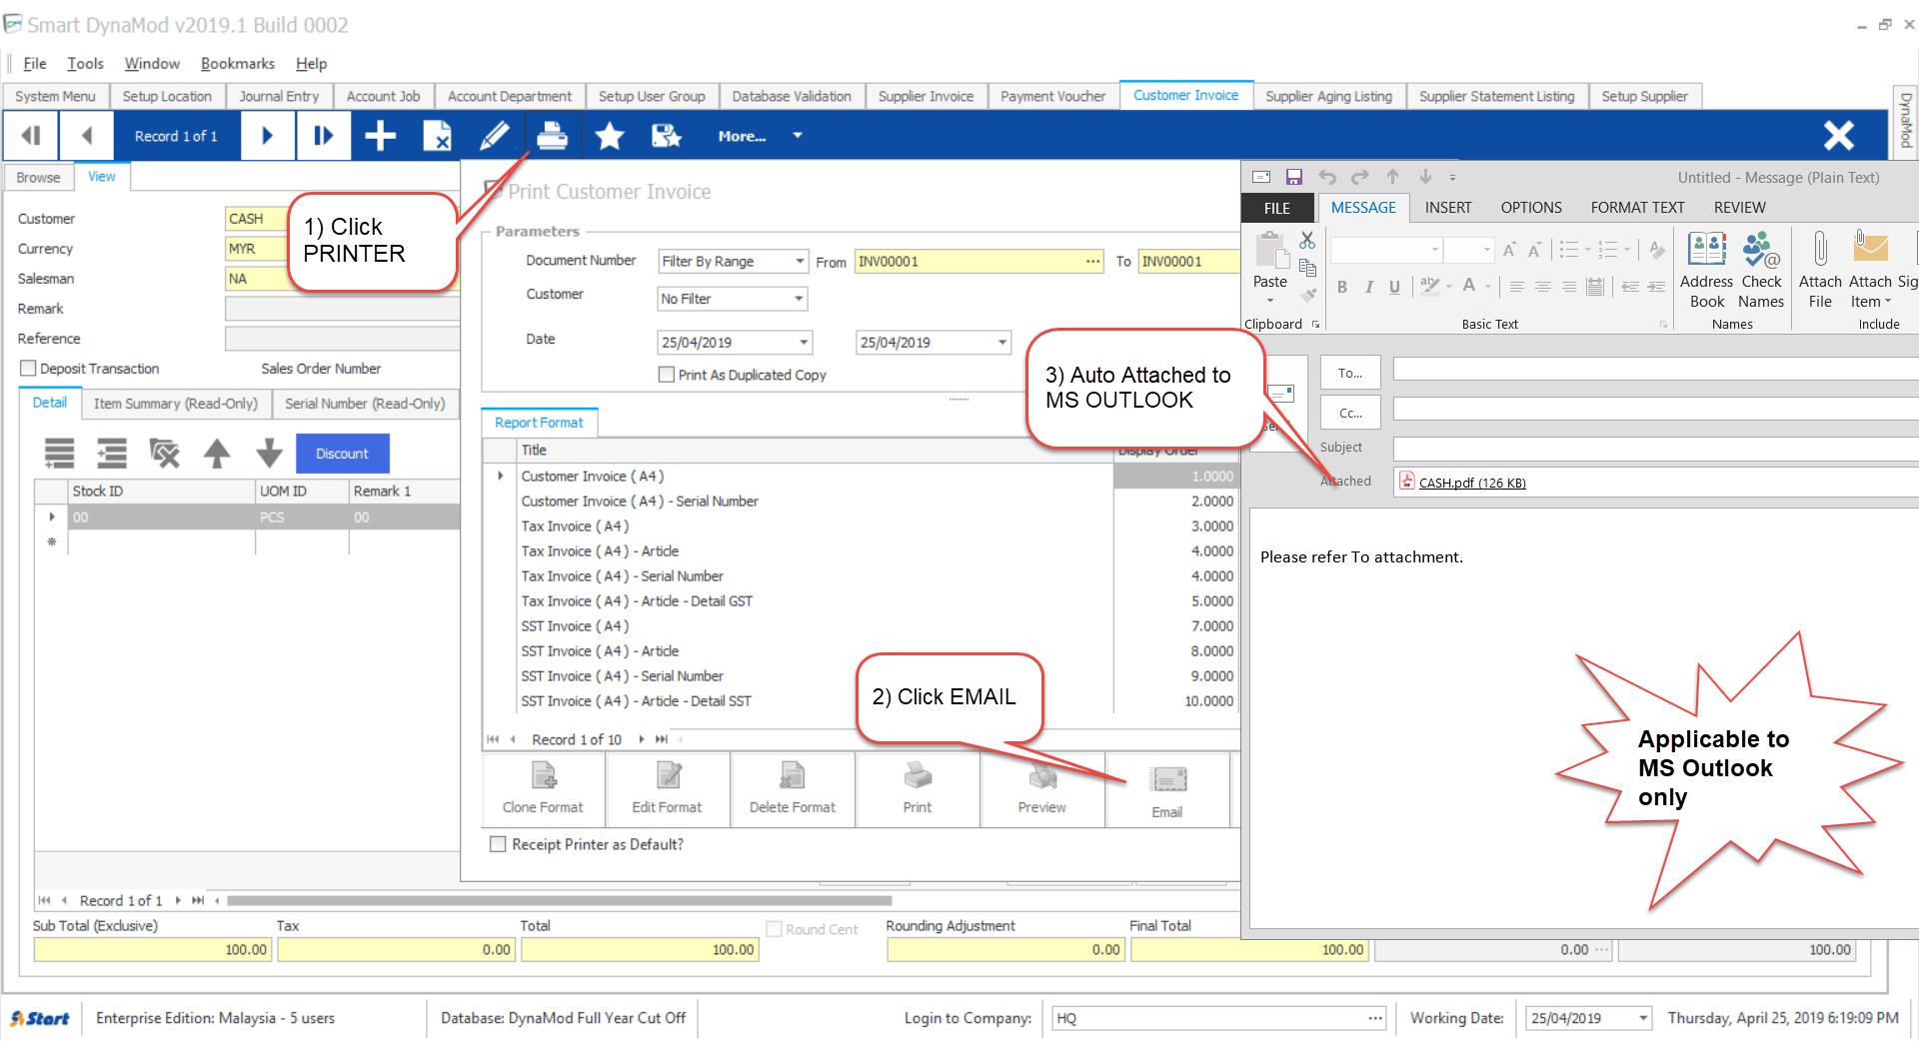Open first Date dropdown 25/04/2019
The height and width of the screenshot is (1041, 1919).
804,343
